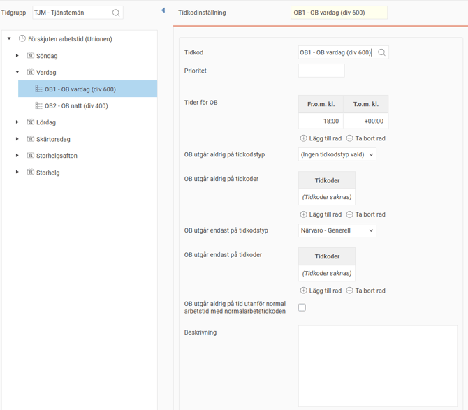This screenshot has height=410, width=468.
Task: Click Ta bort rad under endast på tidkoder
Action: [366, 291]
